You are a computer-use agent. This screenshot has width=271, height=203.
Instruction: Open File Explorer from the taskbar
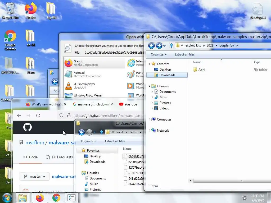point(23,198)
